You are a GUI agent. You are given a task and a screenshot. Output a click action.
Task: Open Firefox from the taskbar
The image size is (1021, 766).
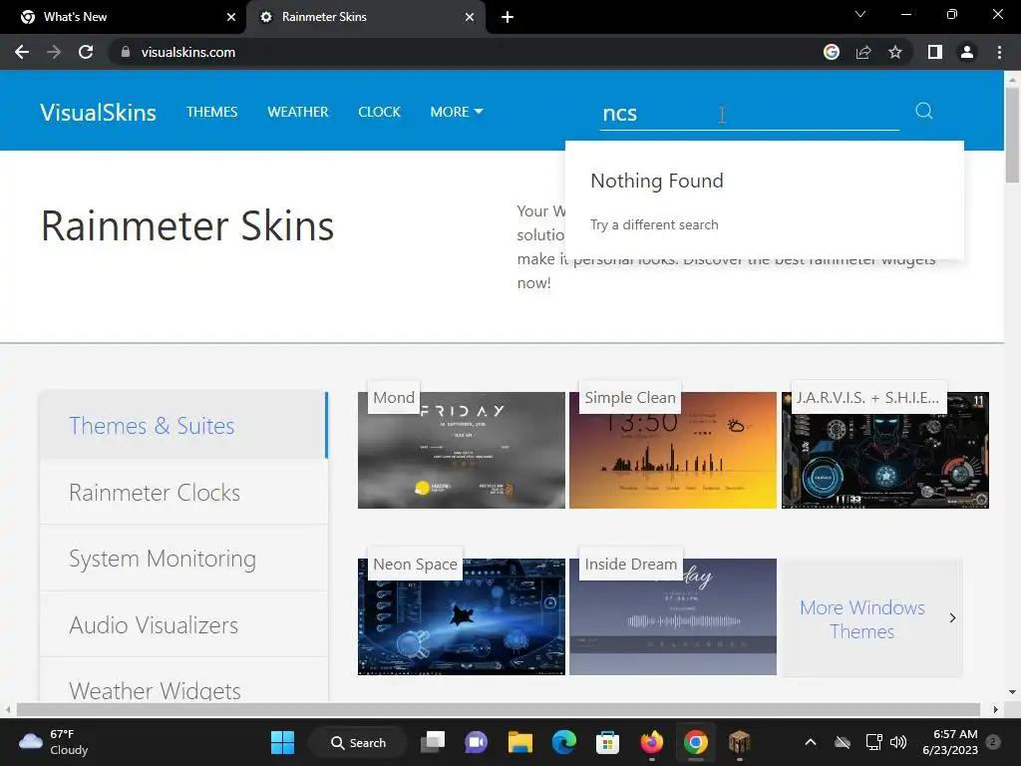pos(651,742)
